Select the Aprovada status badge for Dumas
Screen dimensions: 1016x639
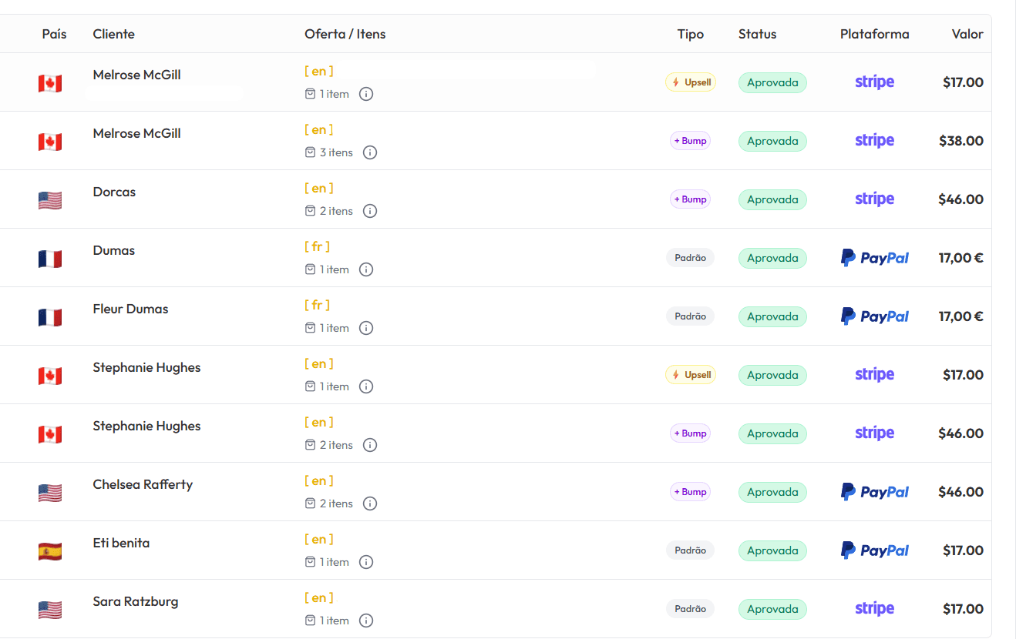tap(772, 258)
